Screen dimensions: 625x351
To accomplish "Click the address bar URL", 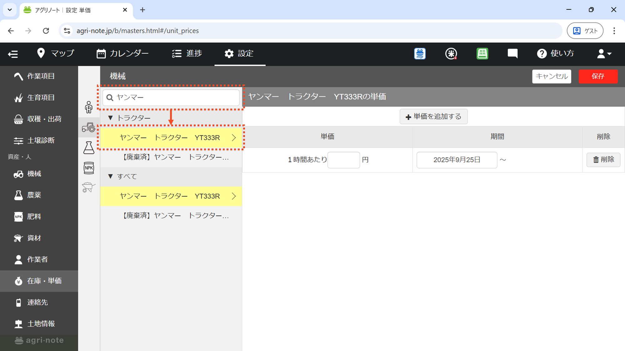I will (x=137, y=31).
